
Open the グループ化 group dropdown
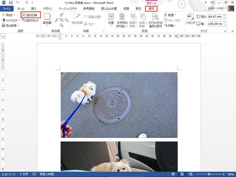point(173,20)
